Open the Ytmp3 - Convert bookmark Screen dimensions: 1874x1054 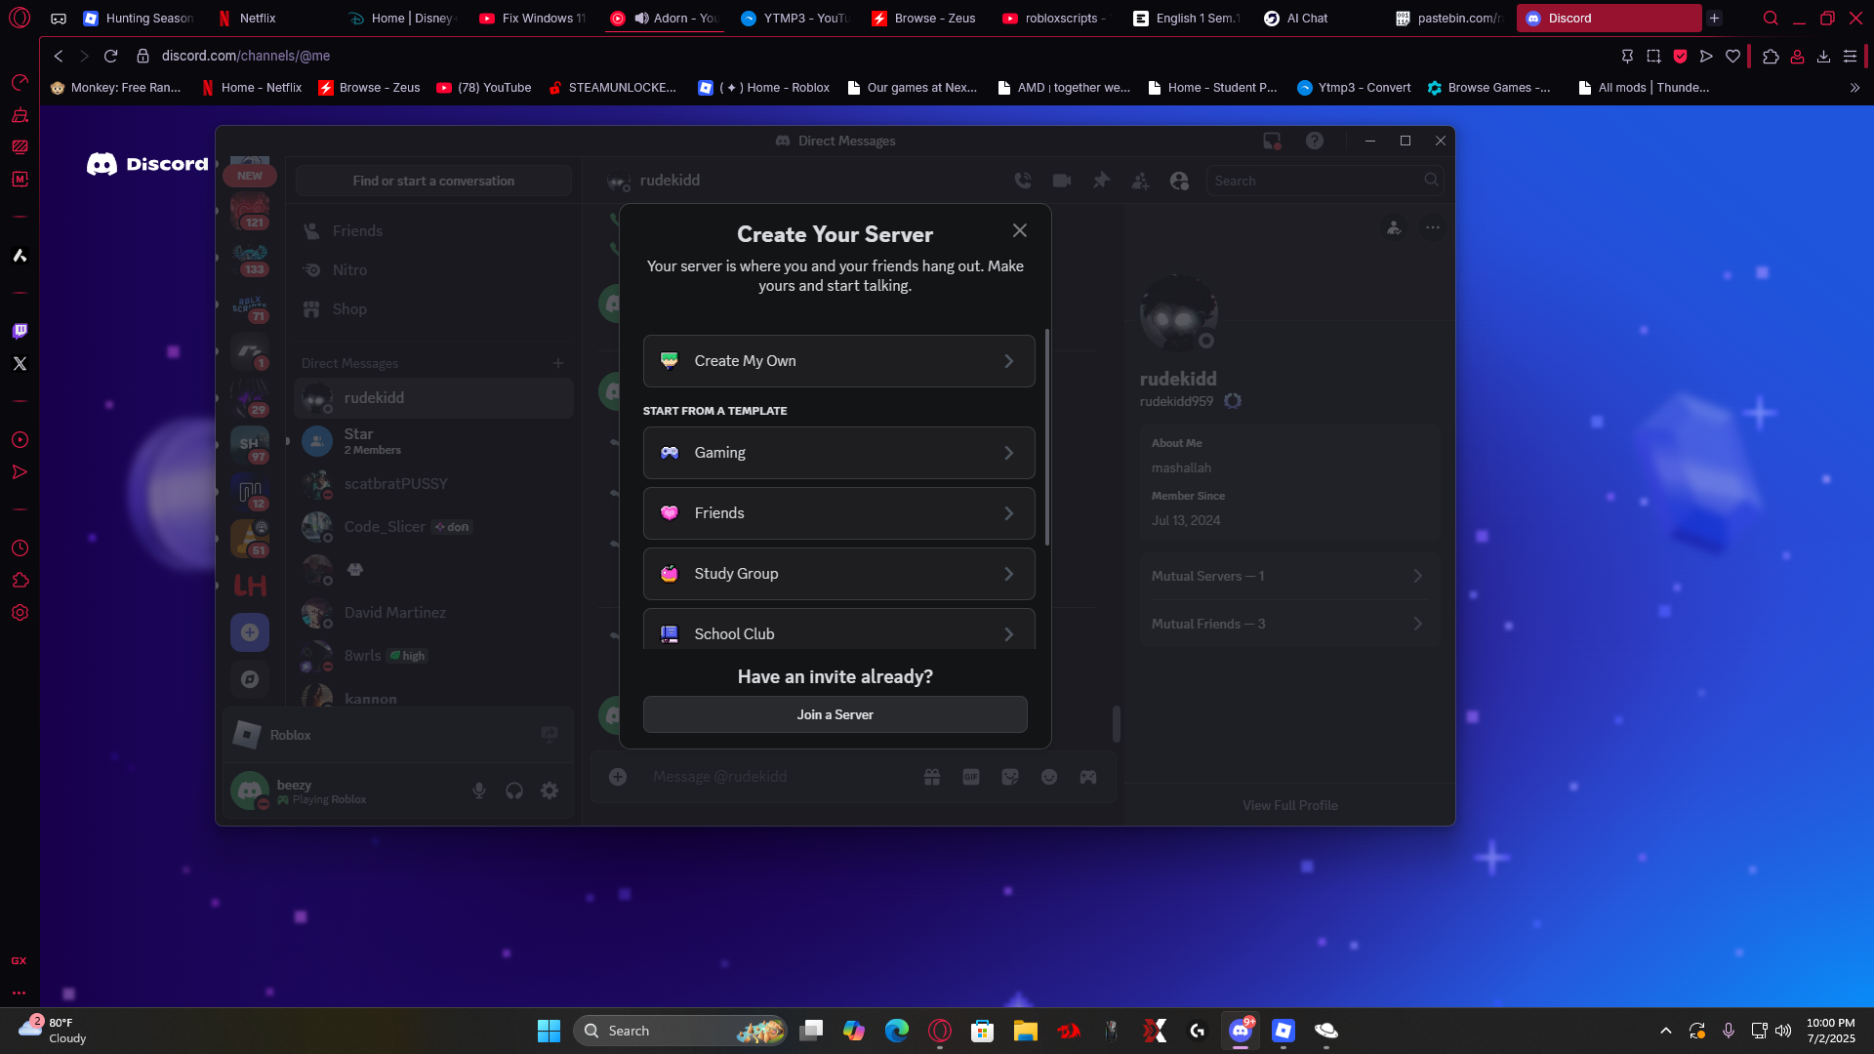[1354, 88]
